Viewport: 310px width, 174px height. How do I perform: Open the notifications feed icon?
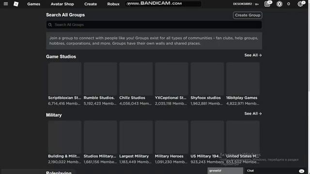[267, 4]
